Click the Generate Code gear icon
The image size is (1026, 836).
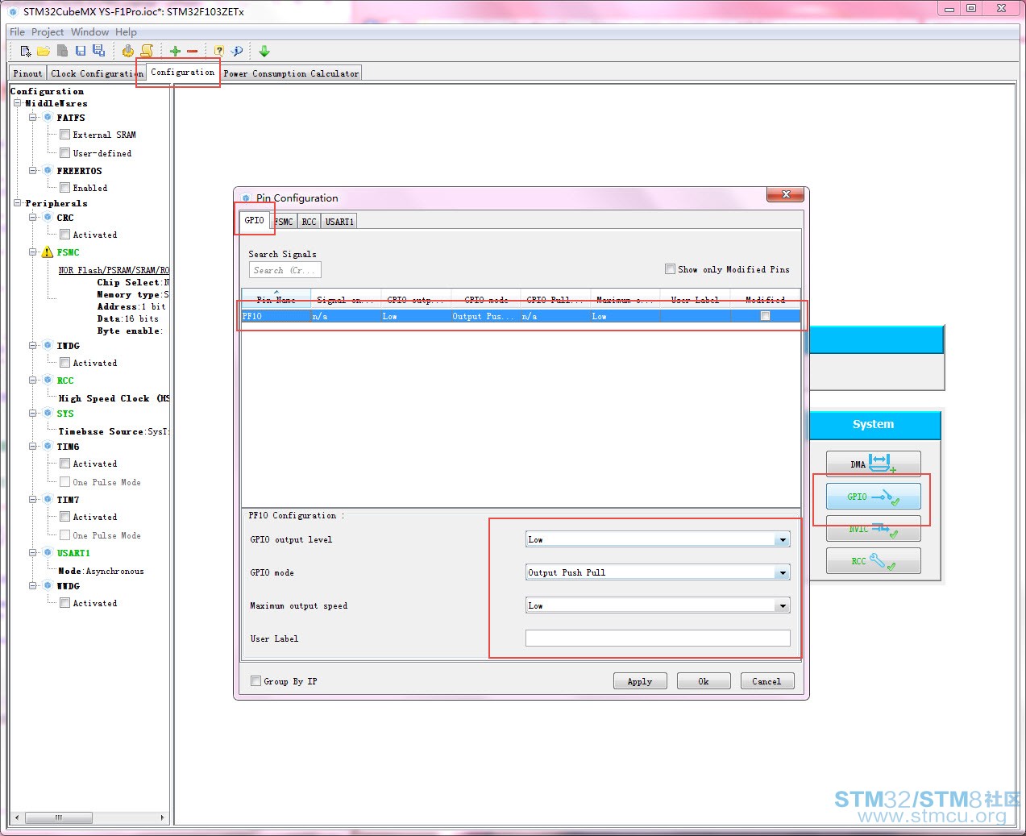pos(128,51)
